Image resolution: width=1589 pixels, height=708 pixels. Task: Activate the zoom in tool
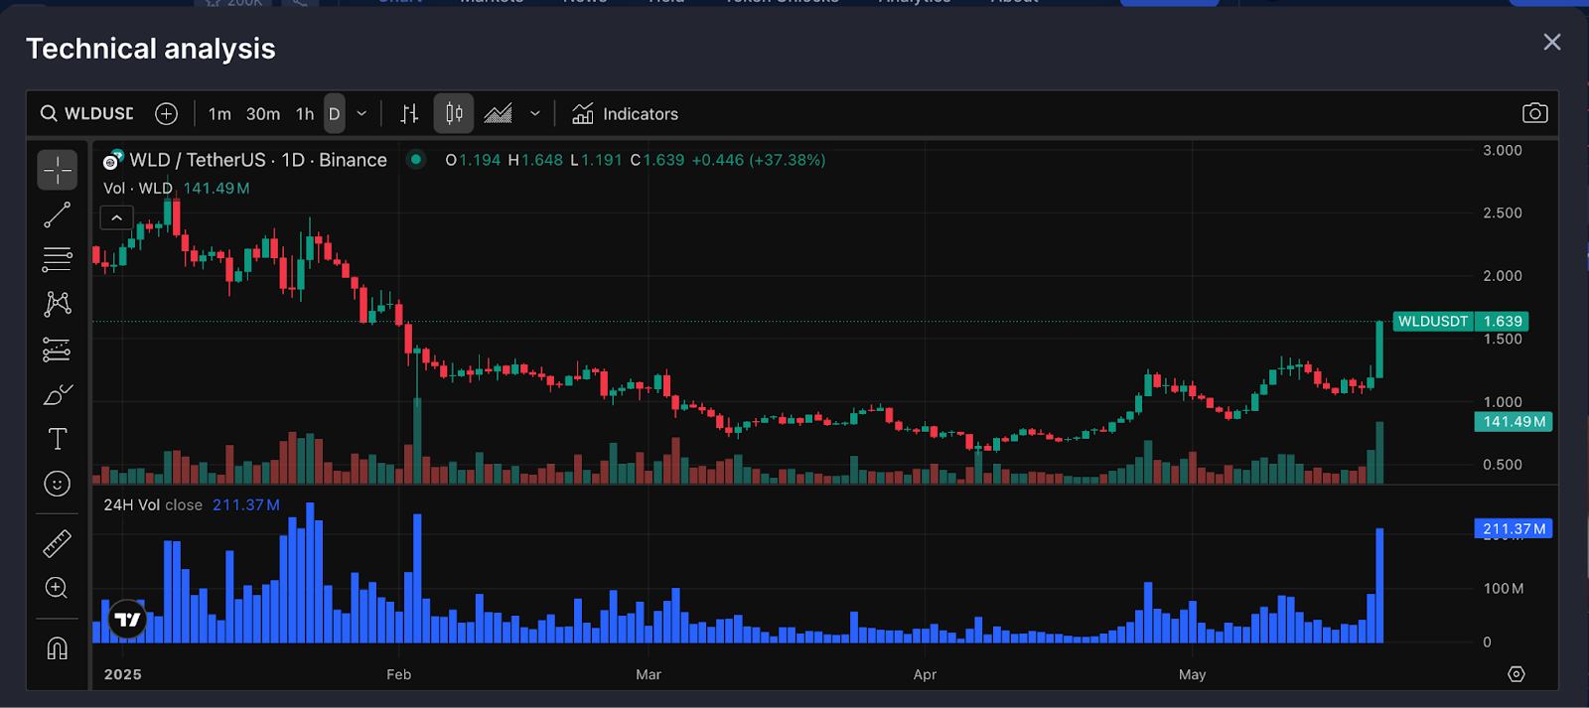(x=58, y=588)
